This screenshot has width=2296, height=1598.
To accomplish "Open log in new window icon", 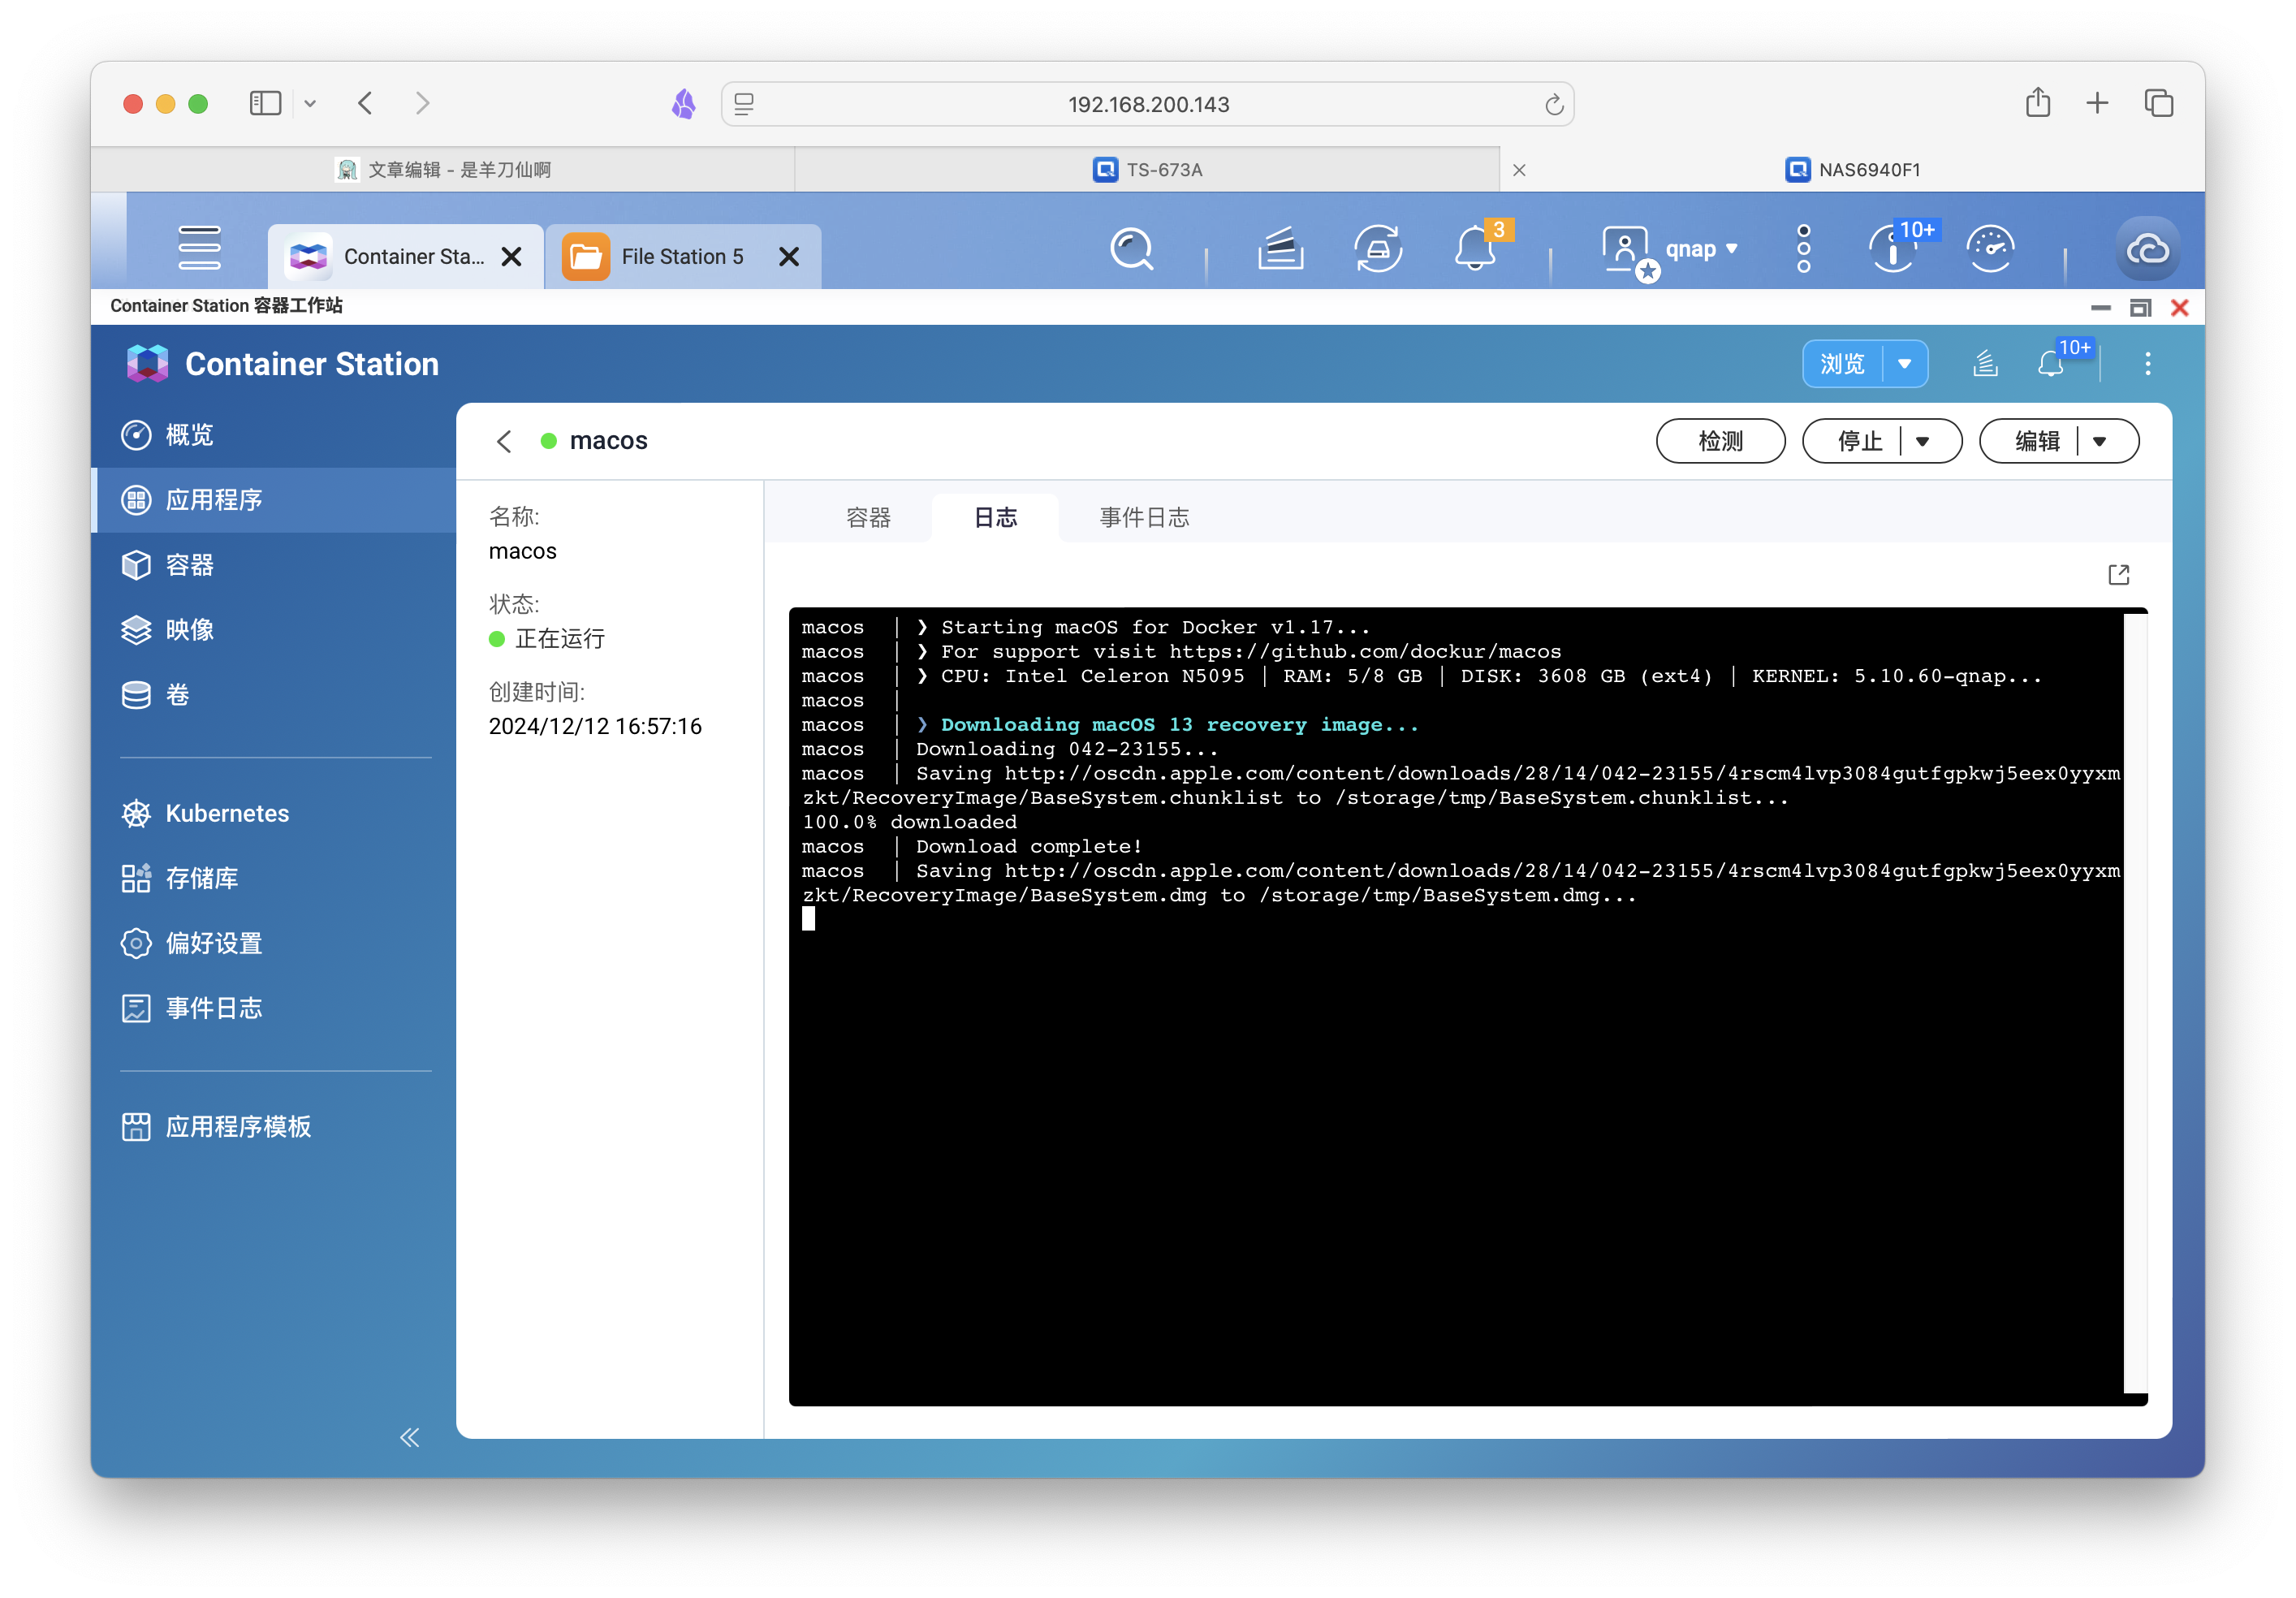I will click(2118, 574).
